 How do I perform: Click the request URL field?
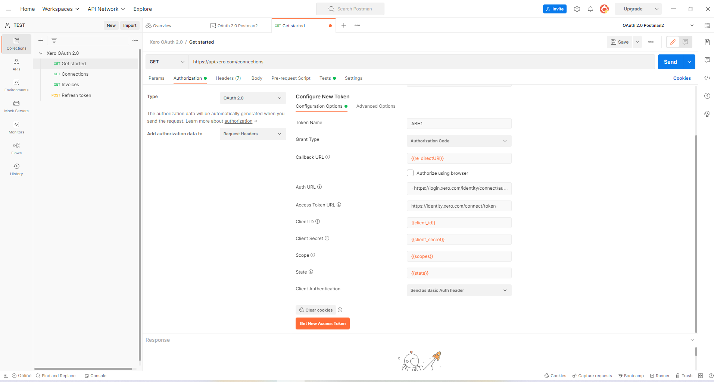coord(422,62)
